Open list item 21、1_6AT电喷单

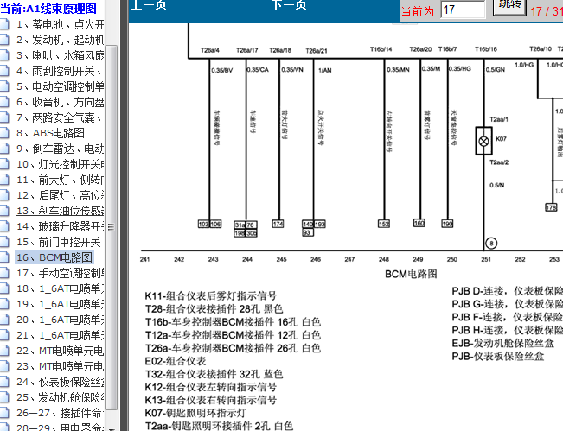point(60,335)
